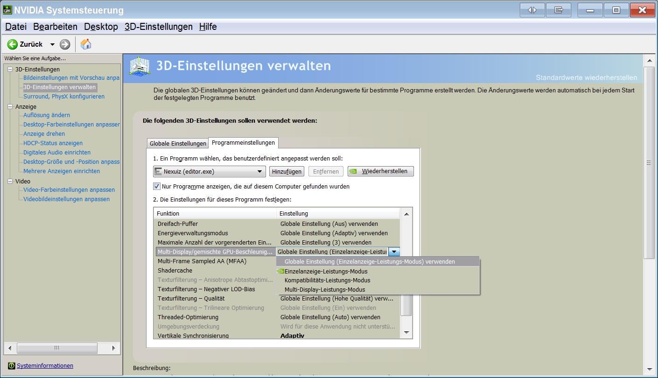The height and width of the screenshot is (378, 658).
Task: Open Anzeige drehen
Action: coord(44,134)
